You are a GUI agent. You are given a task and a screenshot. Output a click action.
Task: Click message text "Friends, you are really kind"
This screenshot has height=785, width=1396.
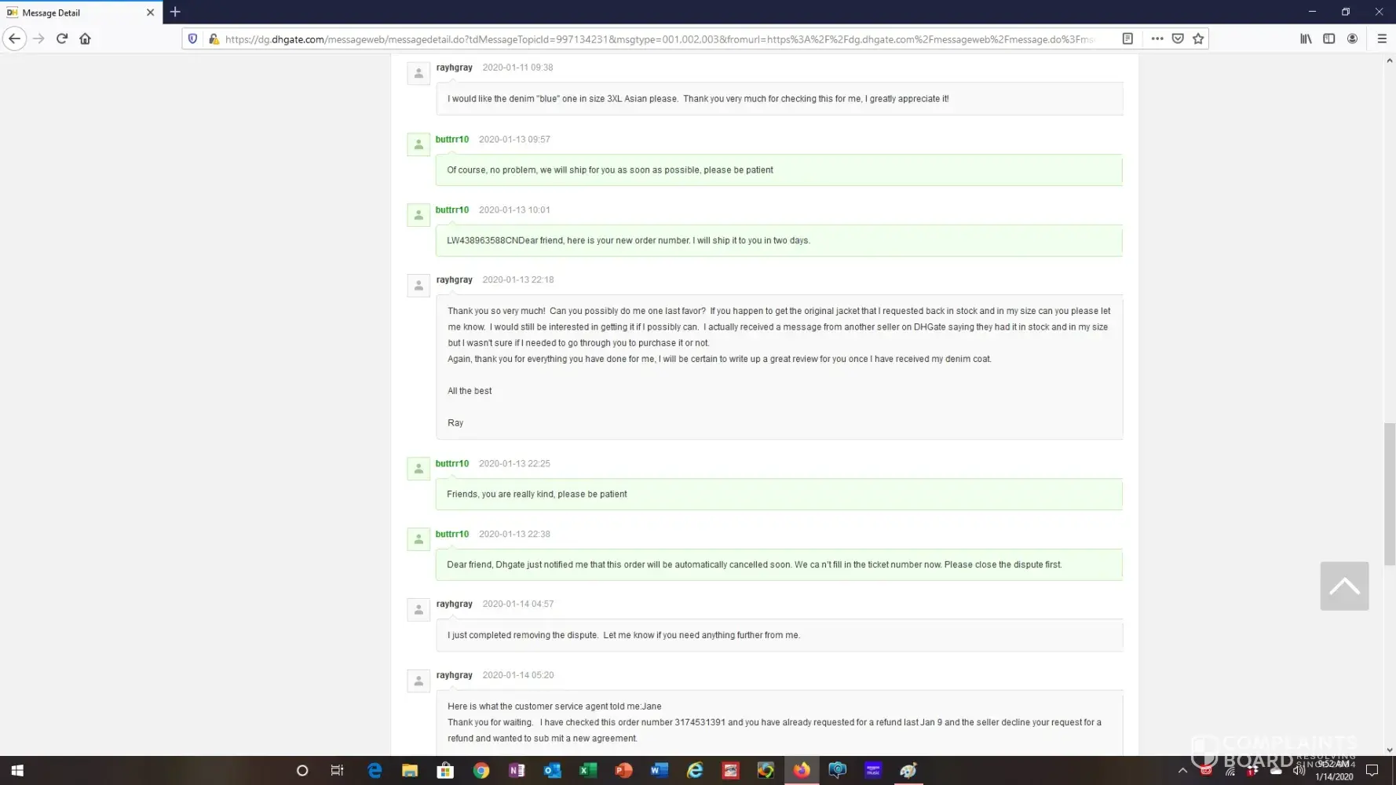[x=501, y=495]
